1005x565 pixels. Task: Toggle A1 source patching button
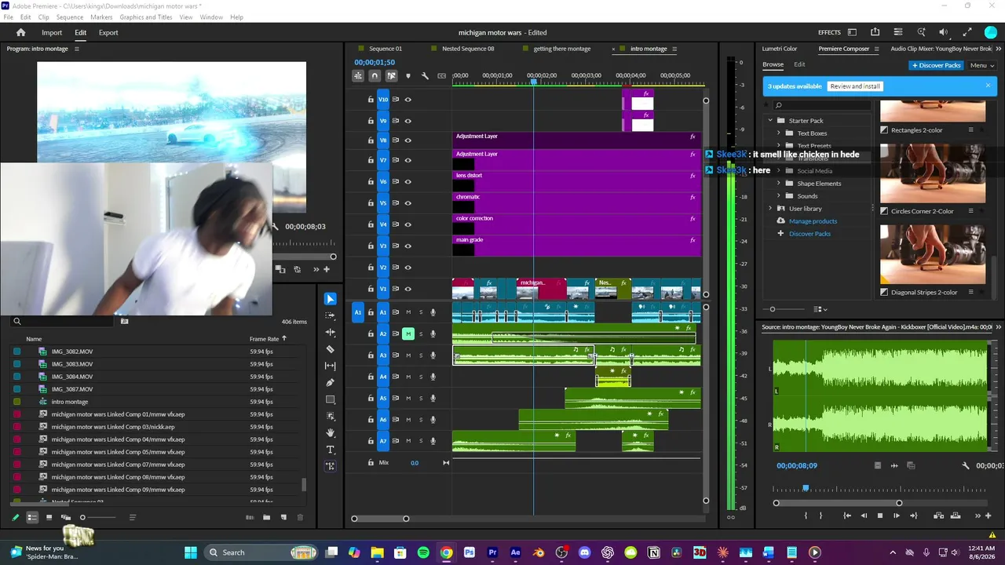coord(358,312)
